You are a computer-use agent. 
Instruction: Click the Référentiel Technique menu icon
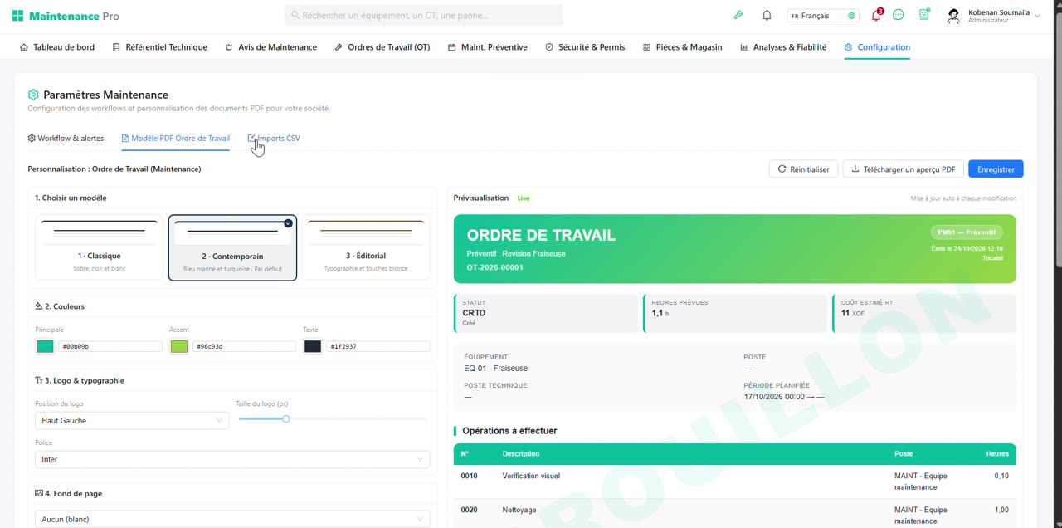click(x=116, y=47)
